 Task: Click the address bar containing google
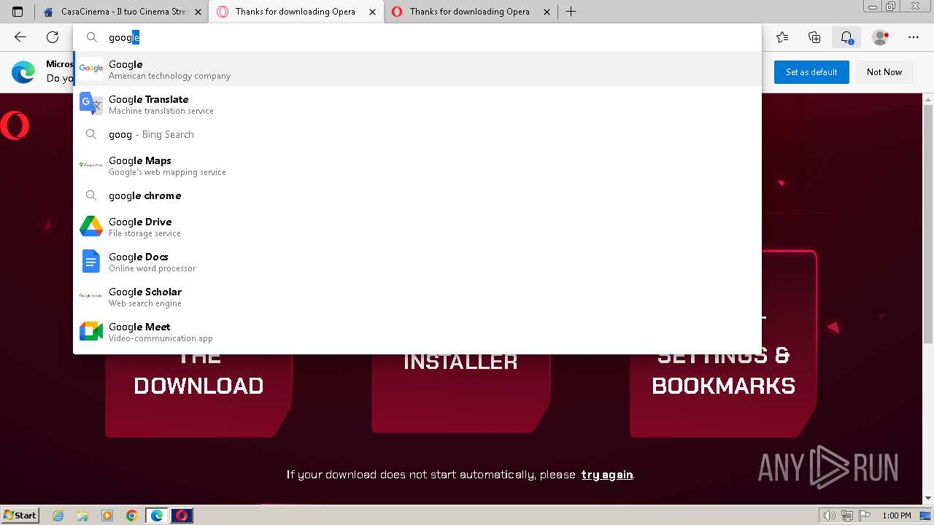(x=417, y=37)
